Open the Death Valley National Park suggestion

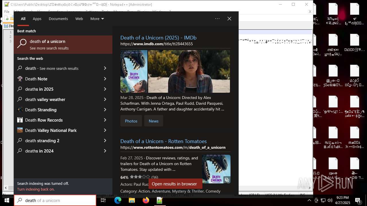pos(59,130)
